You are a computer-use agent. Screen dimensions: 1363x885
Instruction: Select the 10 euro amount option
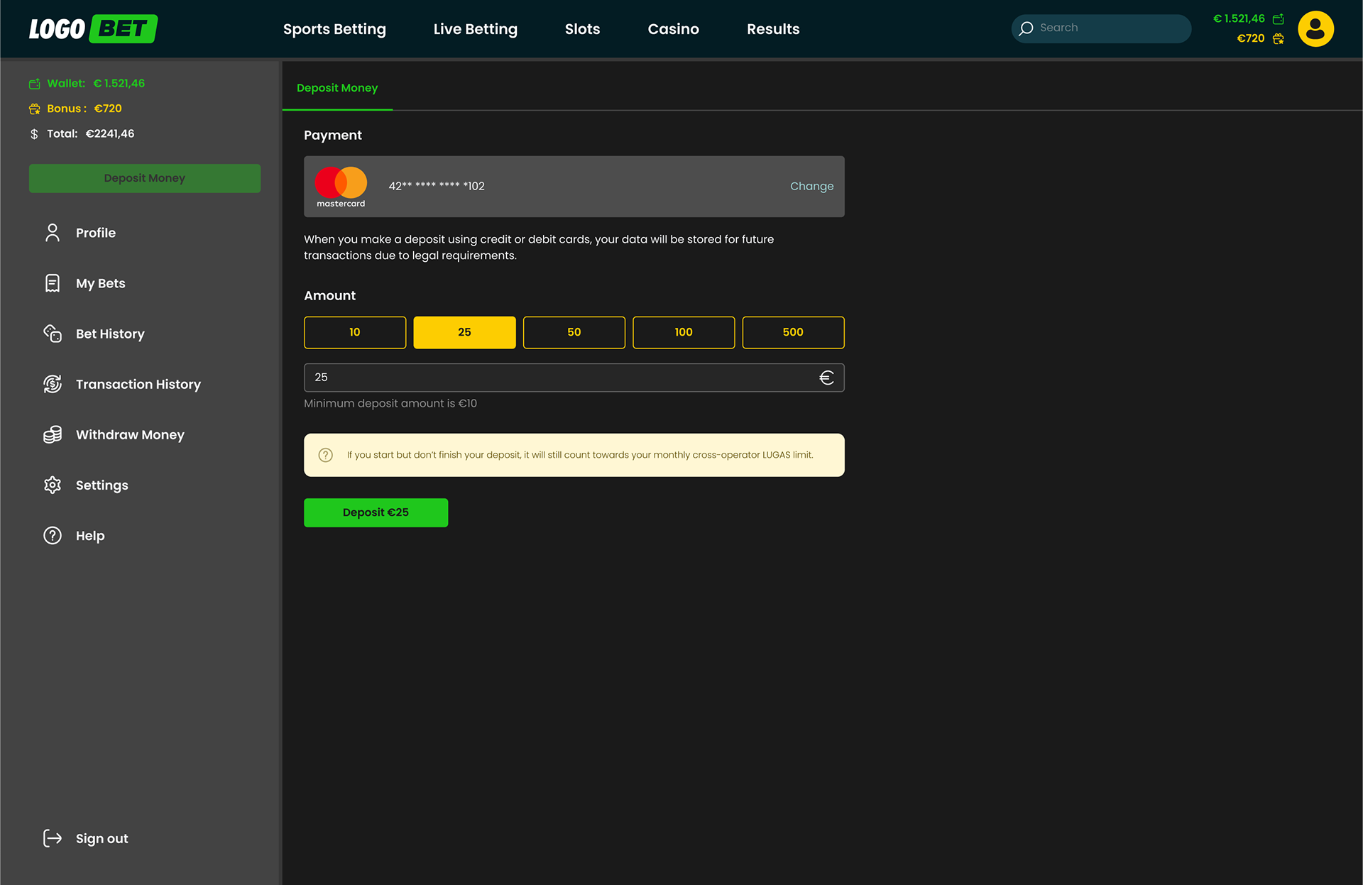[355, 332]
